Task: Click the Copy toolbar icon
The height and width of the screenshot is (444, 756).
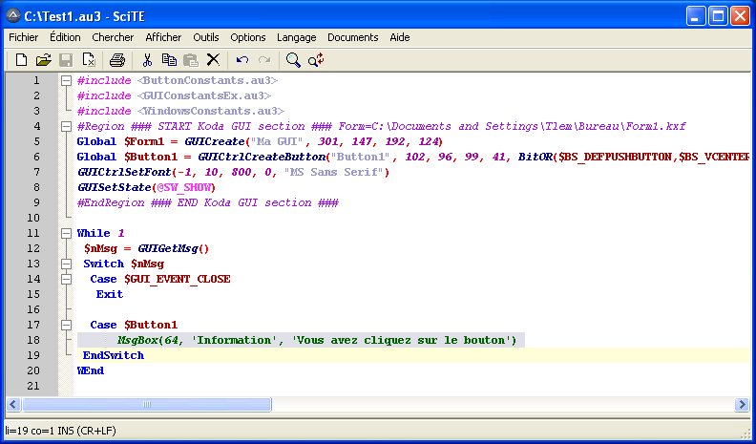Action: [x=169, y=60]
